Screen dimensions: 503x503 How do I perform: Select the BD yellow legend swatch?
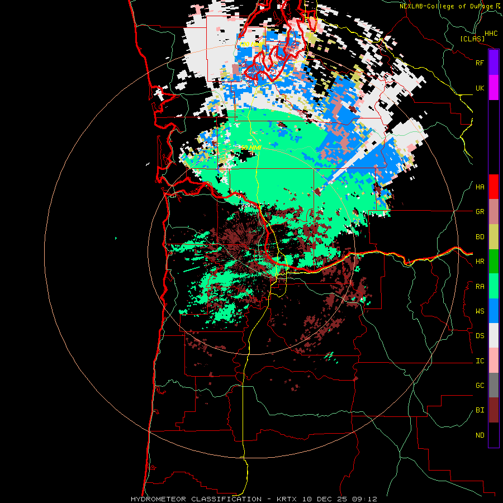click(493, 237)
